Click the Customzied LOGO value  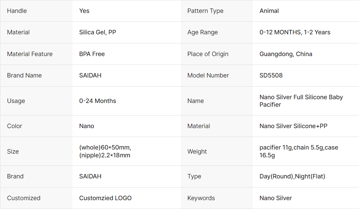[105, 198]
